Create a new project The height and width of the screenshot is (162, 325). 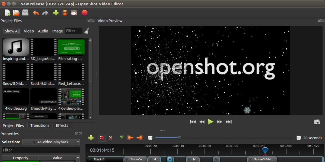click(7, 12)
